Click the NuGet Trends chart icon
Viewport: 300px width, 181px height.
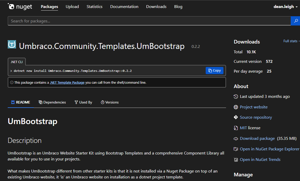click(236, 160)
